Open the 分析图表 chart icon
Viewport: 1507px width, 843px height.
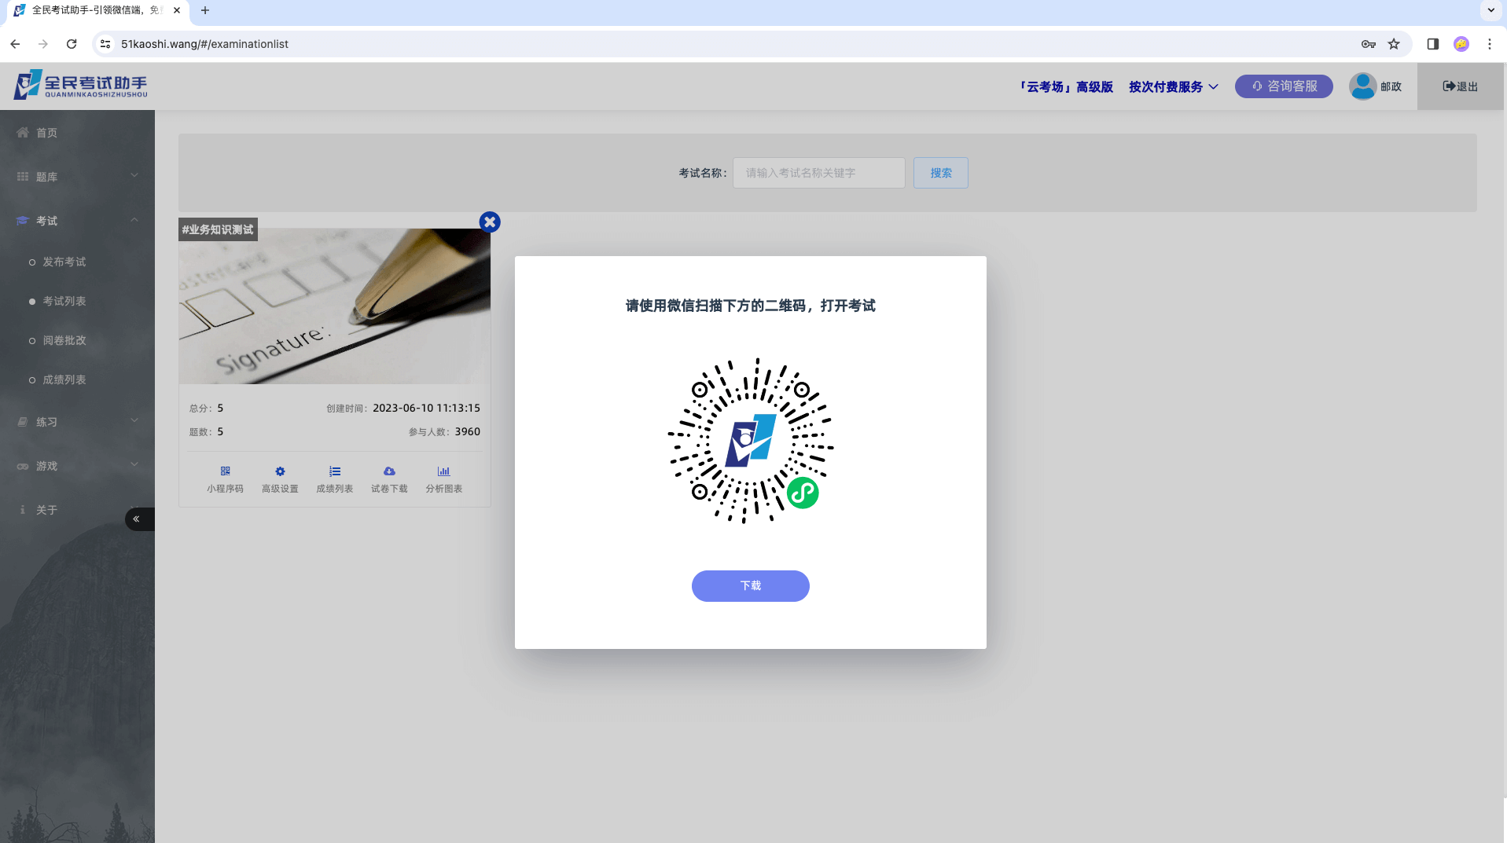pyautogui.click(x=443, y=471)
